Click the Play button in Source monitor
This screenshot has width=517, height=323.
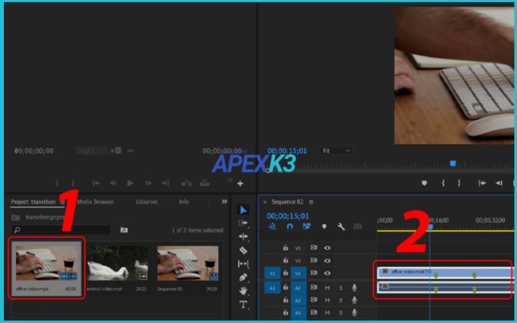pos(130,183)
